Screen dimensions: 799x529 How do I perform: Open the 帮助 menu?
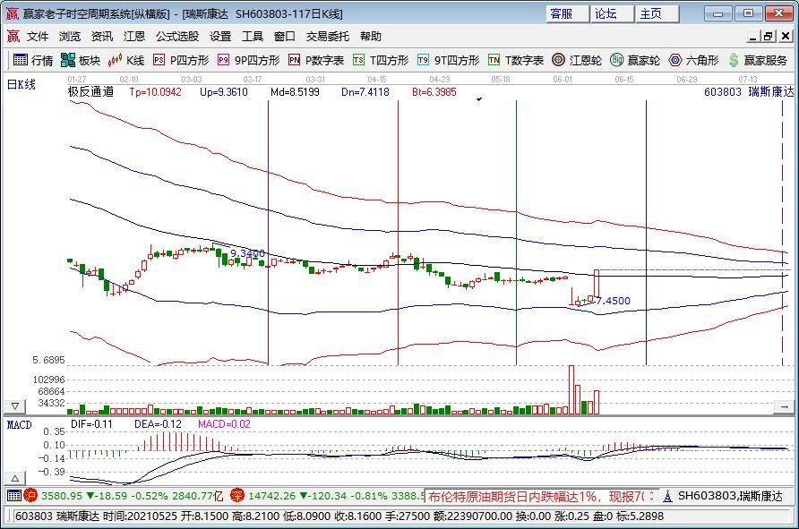[x=371, y=36]
